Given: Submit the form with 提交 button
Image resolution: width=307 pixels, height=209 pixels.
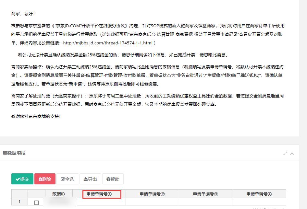Looking at the screenshot, I should 22,179.
